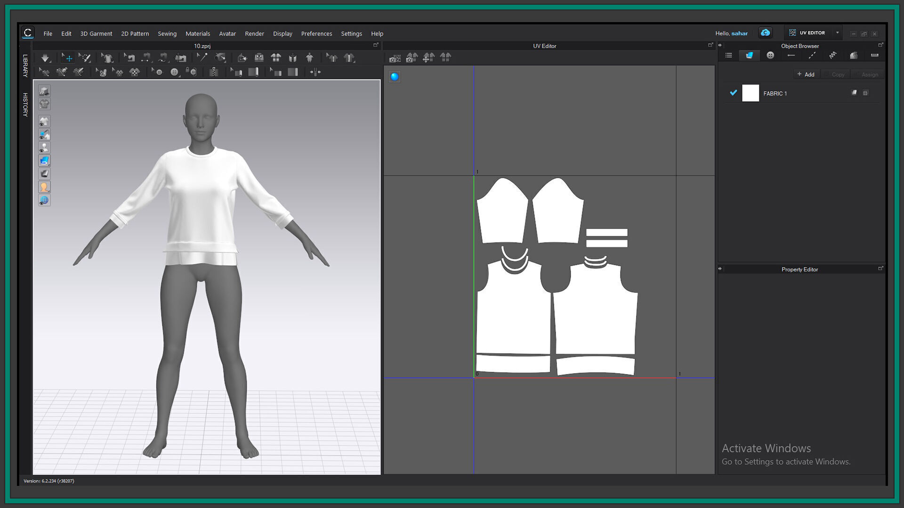Viewport: 904px width, 508px height.
Task: Switch to the Button tab in Object Browser
Action: (770, 56)
